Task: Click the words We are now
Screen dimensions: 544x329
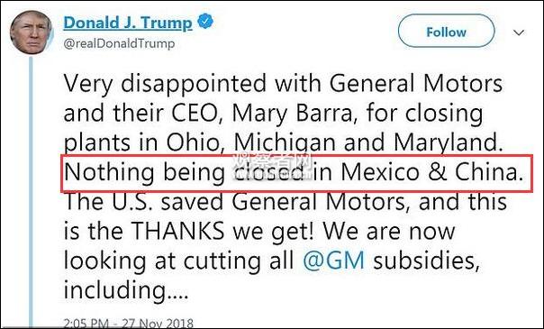Action: tap(391, 231)
